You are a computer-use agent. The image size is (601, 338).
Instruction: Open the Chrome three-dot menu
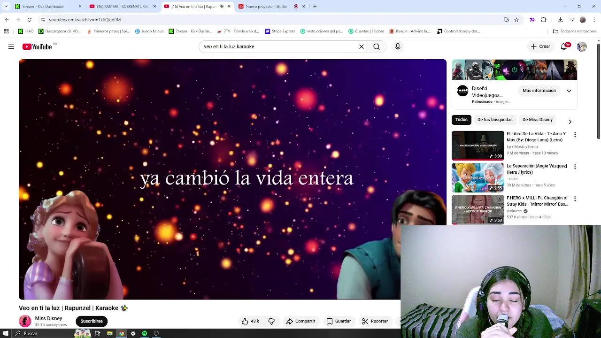pos(594,20)
